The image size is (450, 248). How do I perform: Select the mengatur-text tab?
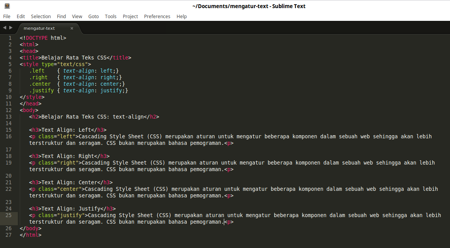pyautogui.click(x=40, y=28)
